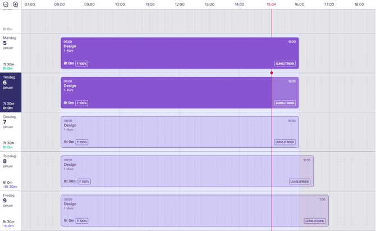Click the zoom in magnifier icon
Viewport: 376px width, 231px height.
tap(16, 4)
